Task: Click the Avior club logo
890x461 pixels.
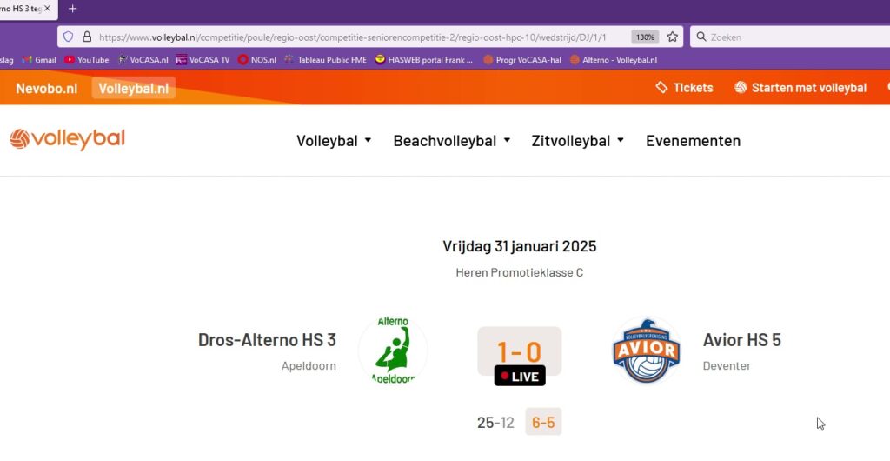Action: click(645, 351)
